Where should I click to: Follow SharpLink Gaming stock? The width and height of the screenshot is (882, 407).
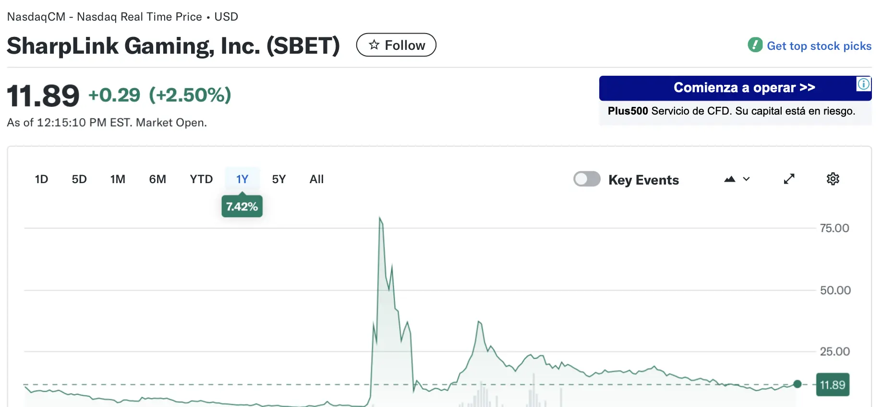(396, 45)
